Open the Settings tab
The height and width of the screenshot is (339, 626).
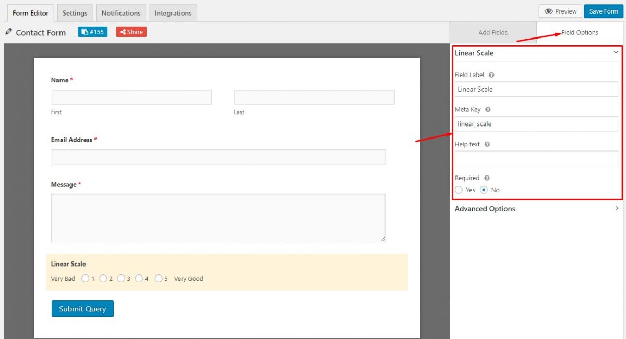75,12
